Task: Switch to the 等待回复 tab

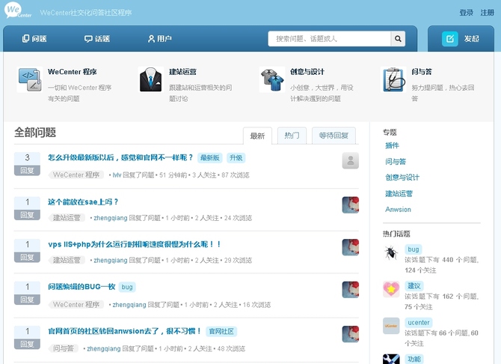Action: tap(334, 136)
